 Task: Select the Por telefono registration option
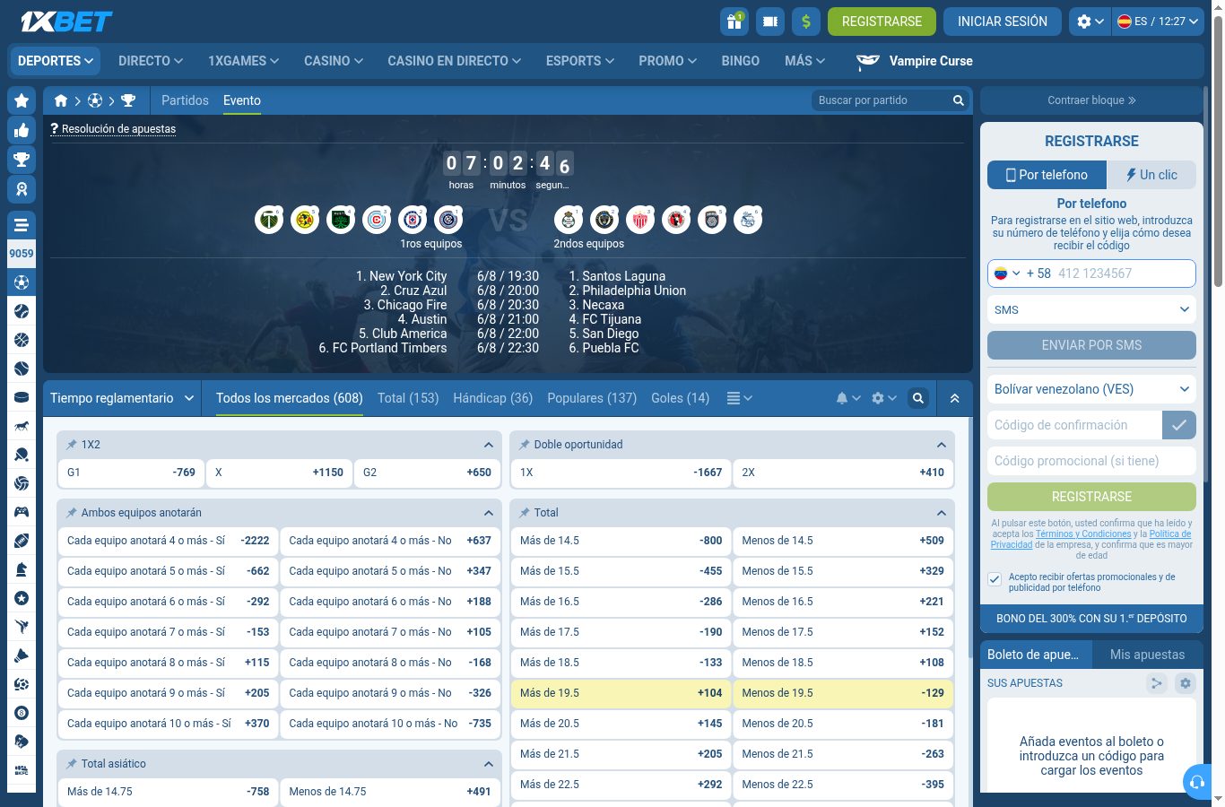click(1047, 175)
